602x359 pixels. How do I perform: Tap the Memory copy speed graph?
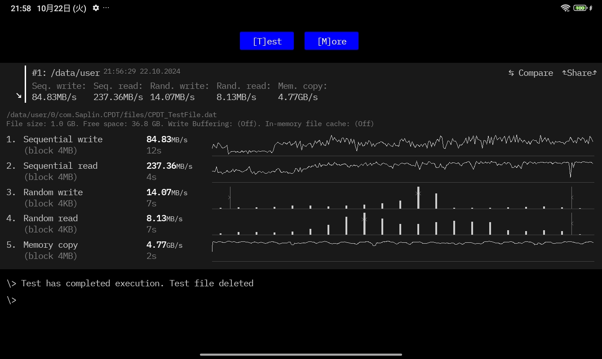click(403, 250)
